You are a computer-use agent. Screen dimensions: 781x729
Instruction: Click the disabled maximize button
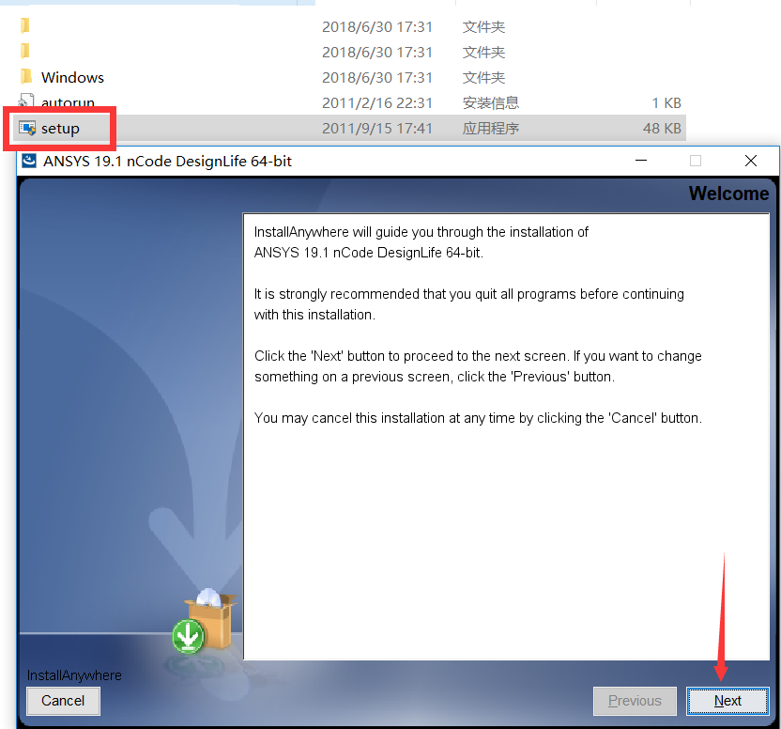696,161
